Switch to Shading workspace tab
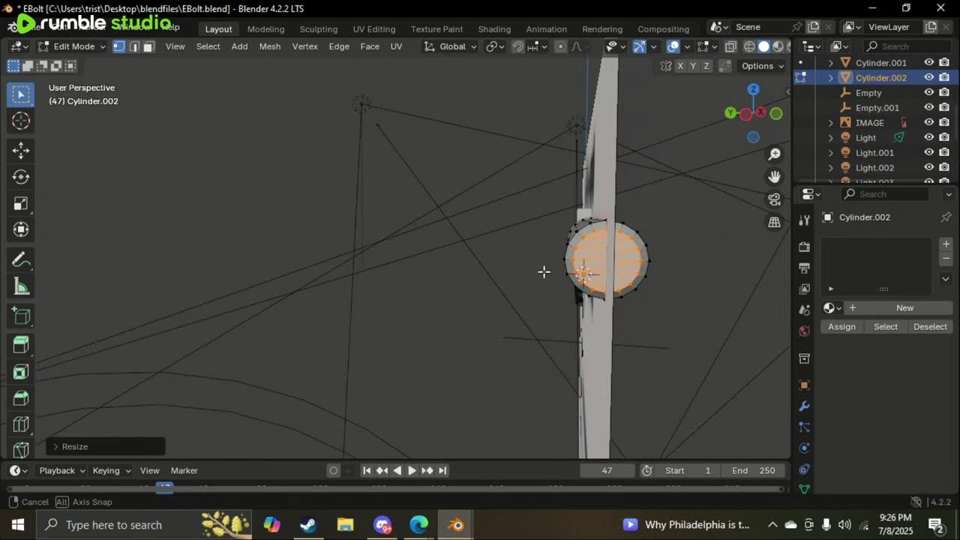The width and height of the screenshot is (960, 540). [494, 28]
